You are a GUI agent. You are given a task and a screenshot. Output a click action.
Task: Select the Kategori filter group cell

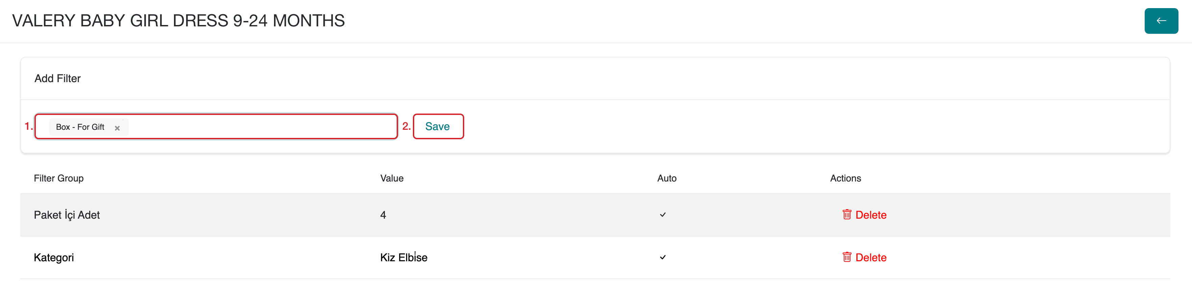(54, 257)
